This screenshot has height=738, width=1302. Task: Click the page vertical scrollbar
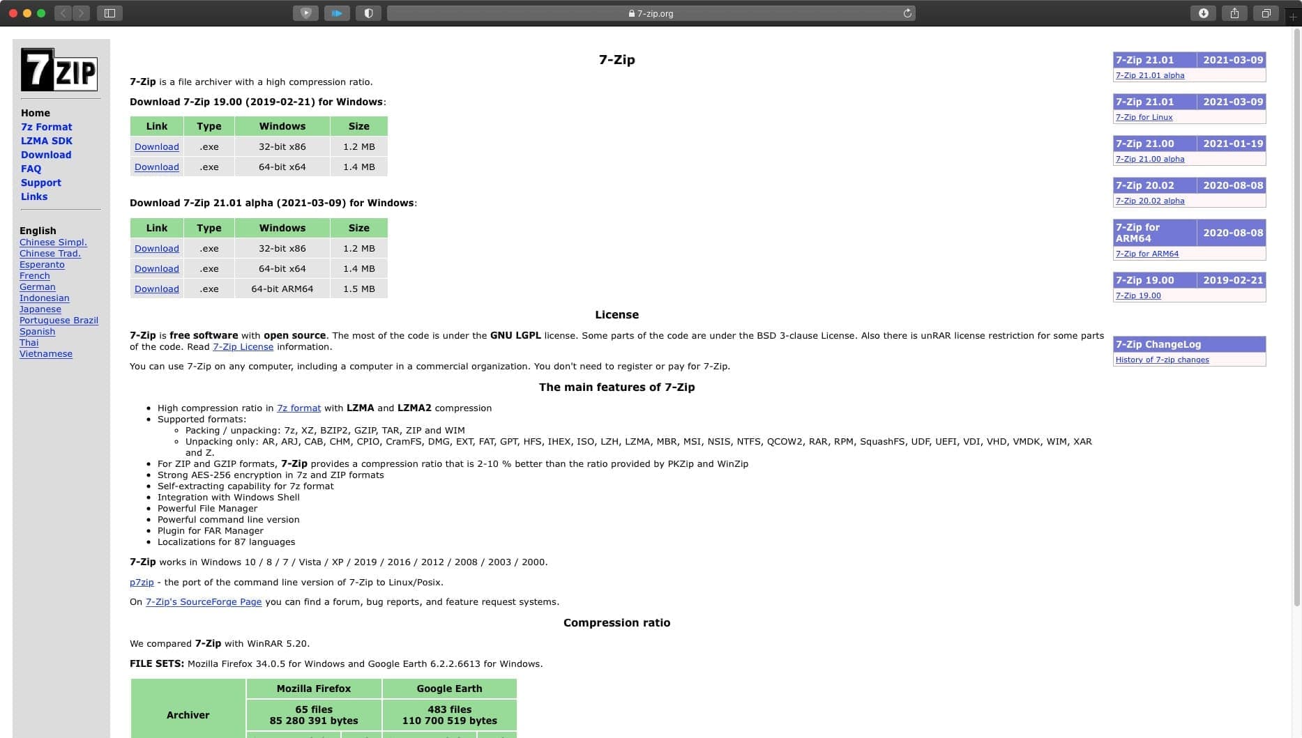point(1296,318)
